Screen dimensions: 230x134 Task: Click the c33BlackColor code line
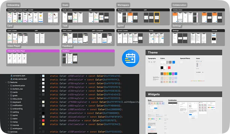pos(86,132)
